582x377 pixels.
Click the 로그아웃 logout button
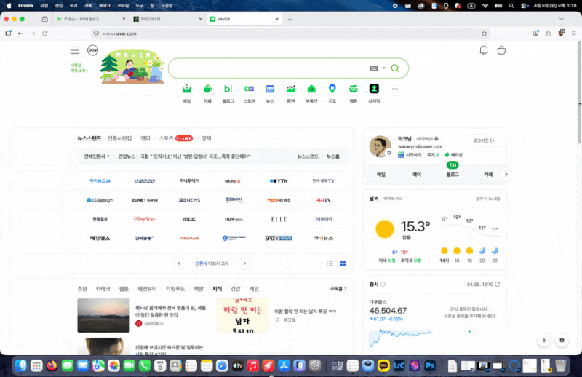pyautogui.click(x=484, y=140)
